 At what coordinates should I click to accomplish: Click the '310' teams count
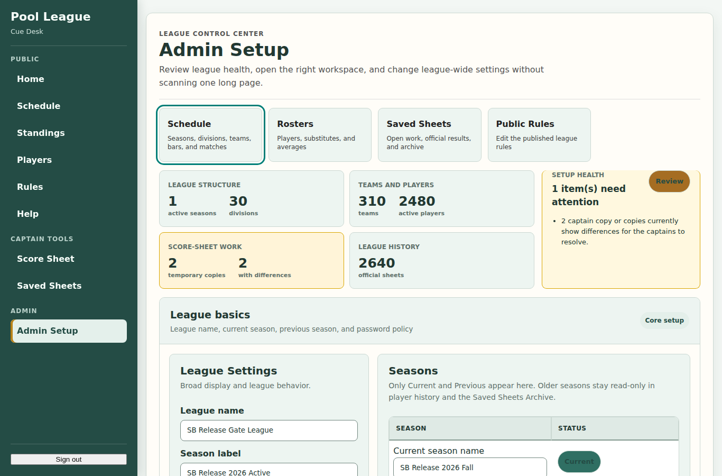(372, 201)
